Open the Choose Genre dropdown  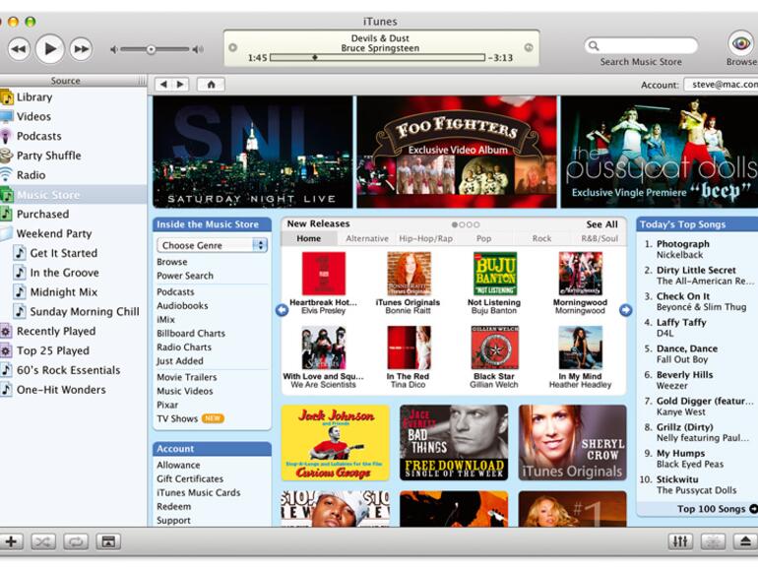coord(212,245)
